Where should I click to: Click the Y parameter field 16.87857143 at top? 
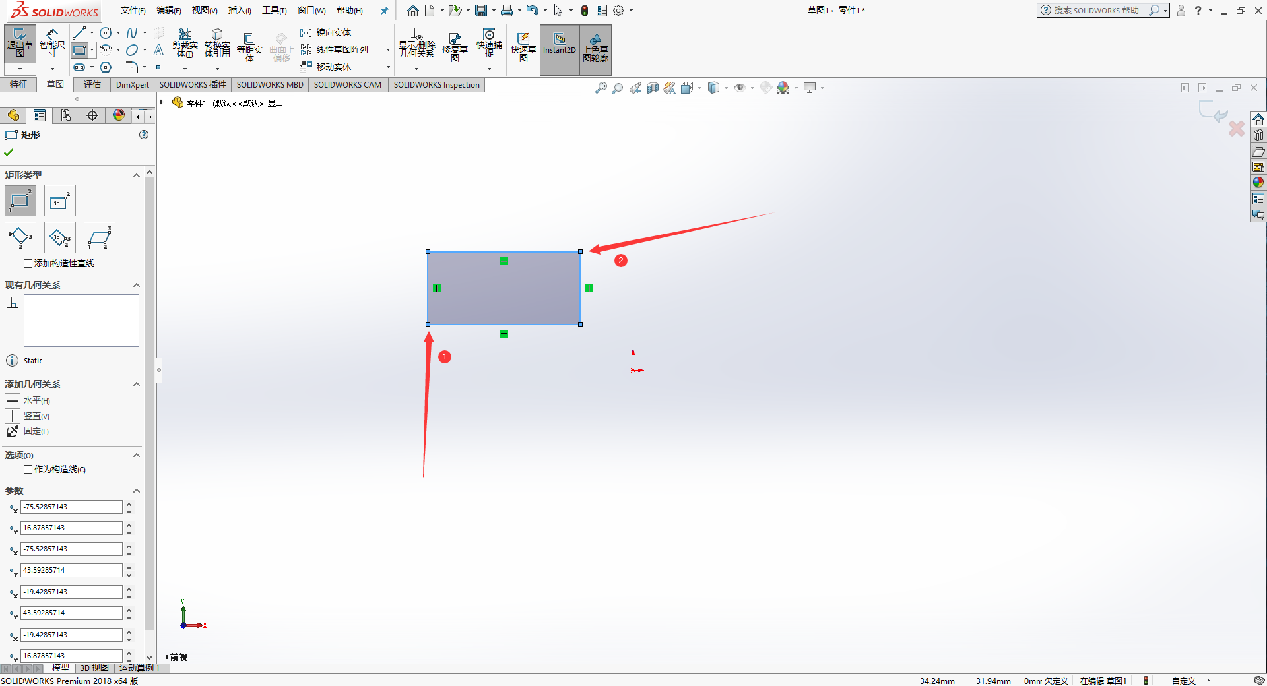coord(71,528)
